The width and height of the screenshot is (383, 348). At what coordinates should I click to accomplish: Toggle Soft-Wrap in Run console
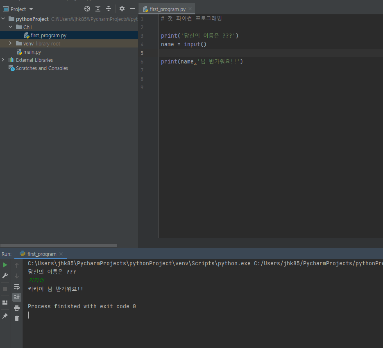[x=17, y=287]
